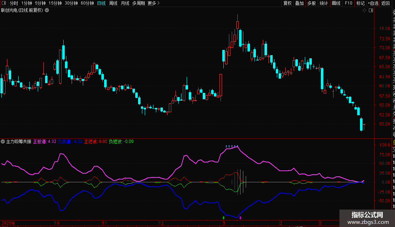Open 多周期 multi-period view

point(138,3)
